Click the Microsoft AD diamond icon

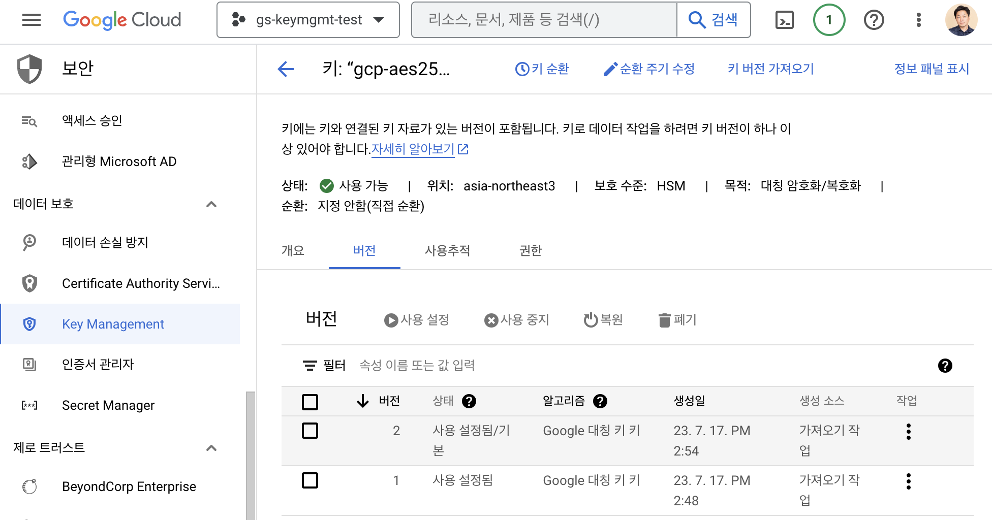(29, 161)
